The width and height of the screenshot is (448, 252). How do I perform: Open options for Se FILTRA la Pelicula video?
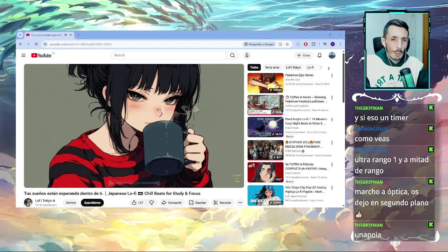(332, 164)
